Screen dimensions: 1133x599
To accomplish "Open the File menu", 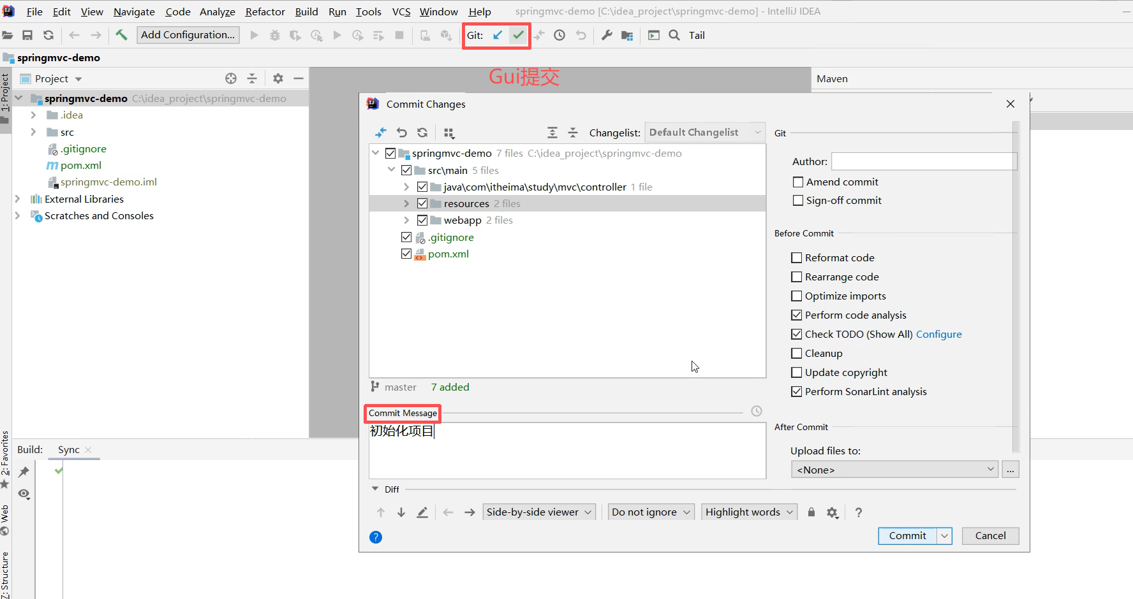I will click(x=34, y=11).
